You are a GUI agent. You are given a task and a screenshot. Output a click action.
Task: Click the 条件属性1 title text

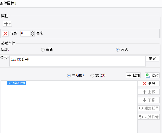(x=8, y=4)
